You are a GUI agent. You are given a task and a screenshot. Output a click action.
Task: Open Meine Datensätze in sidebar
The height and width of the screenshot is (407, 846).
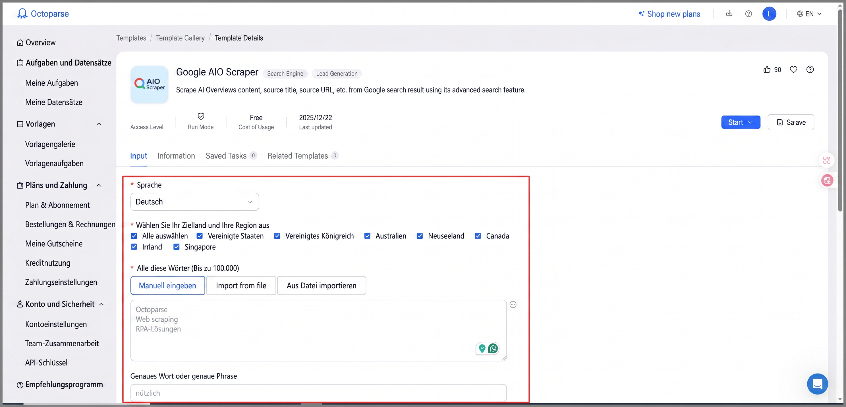click(54, 102)
